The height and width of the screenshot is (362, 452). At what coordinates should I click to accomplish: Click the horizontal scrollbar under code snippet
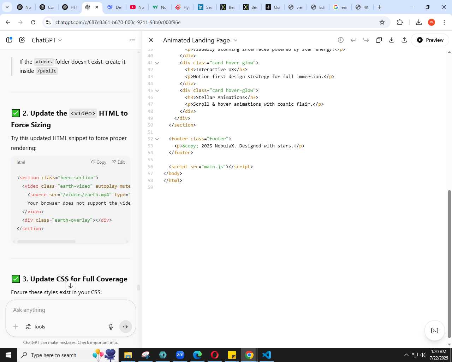click(x=46, y=242)
